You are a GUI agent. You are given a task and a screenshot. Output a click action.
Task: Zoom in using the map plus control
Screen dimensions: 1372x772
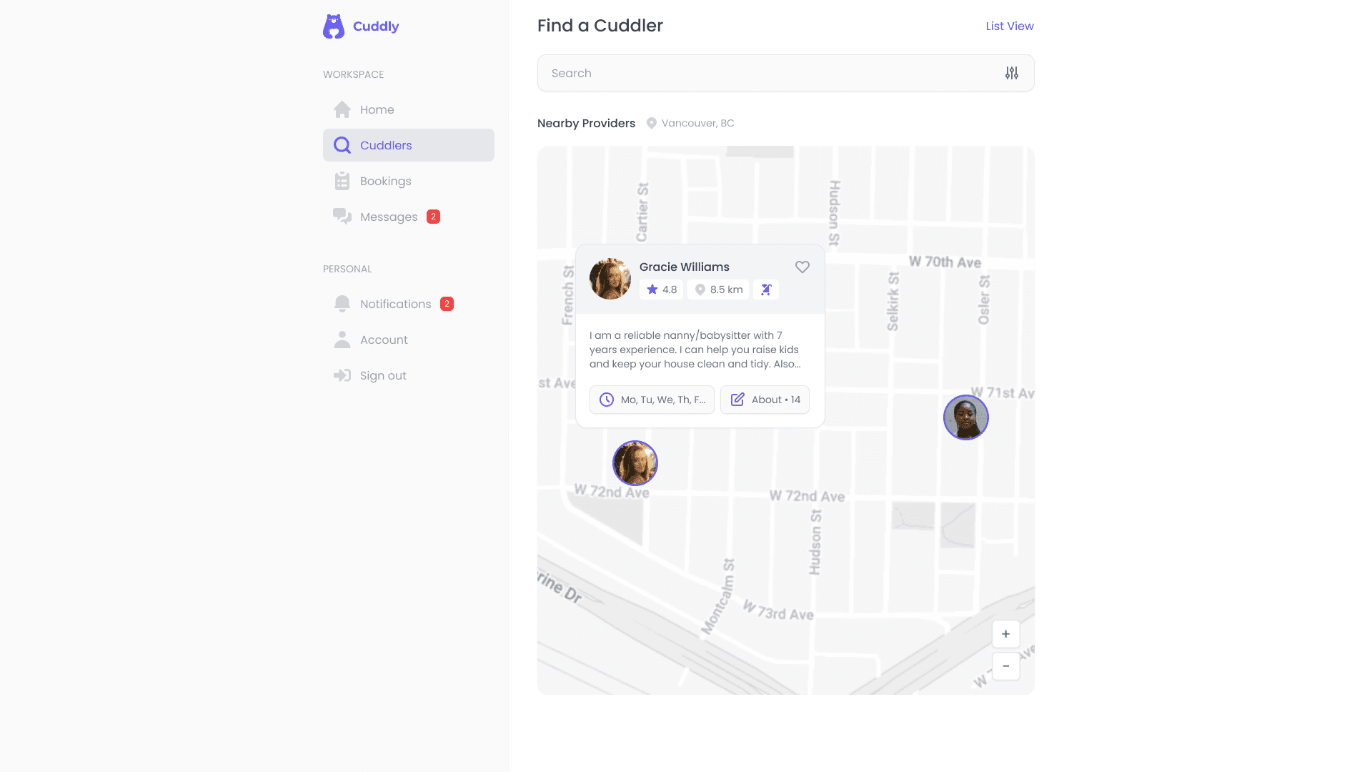[1005, 634]
